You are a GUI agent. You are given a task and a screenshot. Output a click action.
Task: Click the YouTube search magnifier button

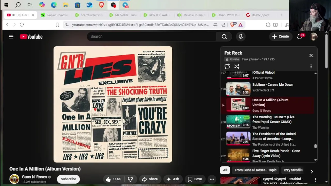(x=224, y=37)
